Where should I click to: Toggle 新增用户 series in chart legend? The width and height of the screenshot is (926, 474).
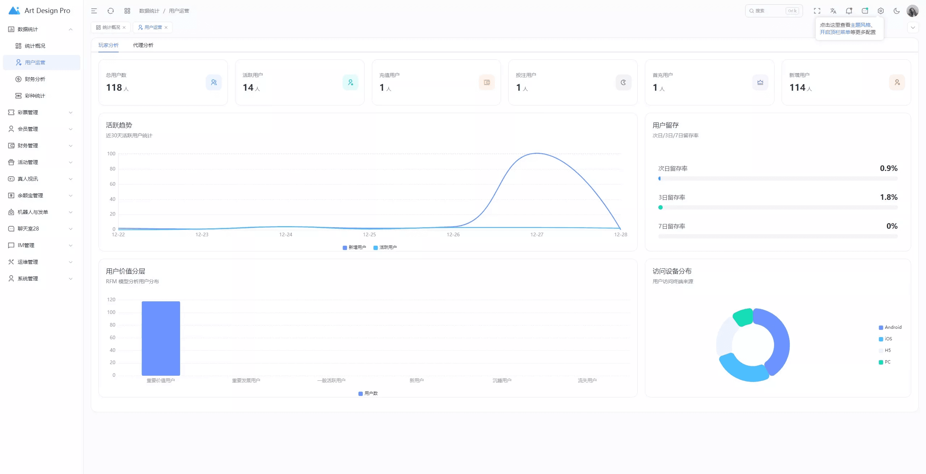tap(354, 247)
